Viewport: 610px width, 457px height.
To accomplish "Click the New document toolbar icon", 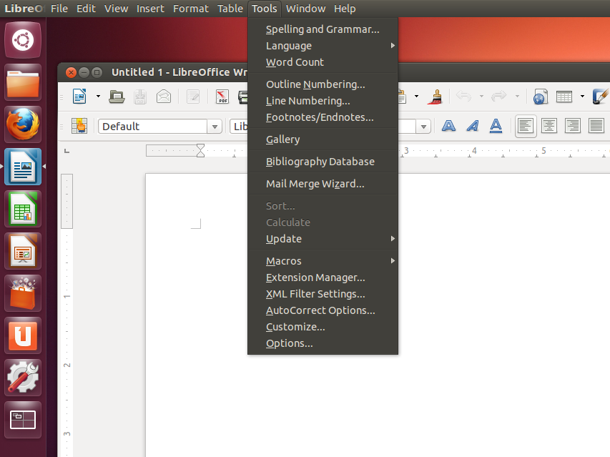I will point(80,97).
